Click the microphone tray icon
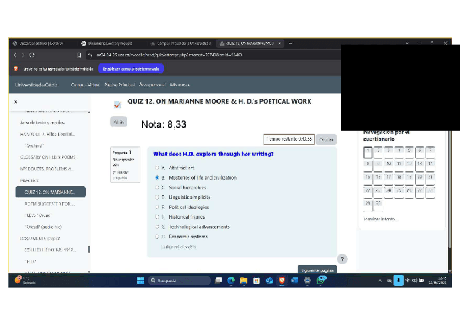The width and height of the screenshot is (460, 325). [398, 281]
